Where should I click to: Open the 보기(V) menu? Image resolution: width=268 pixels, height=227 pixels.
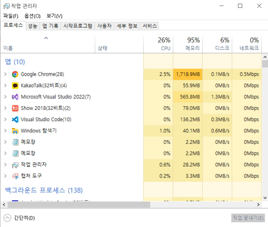tap(54, 16)
